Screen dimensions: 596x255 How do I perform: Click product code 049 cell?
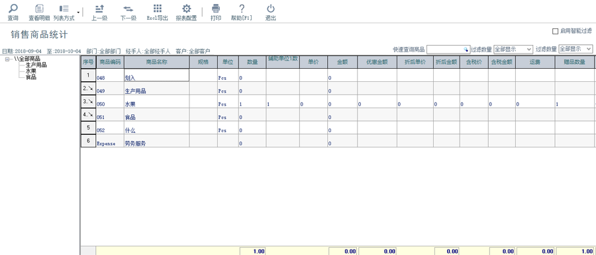(x=110, y=89)
